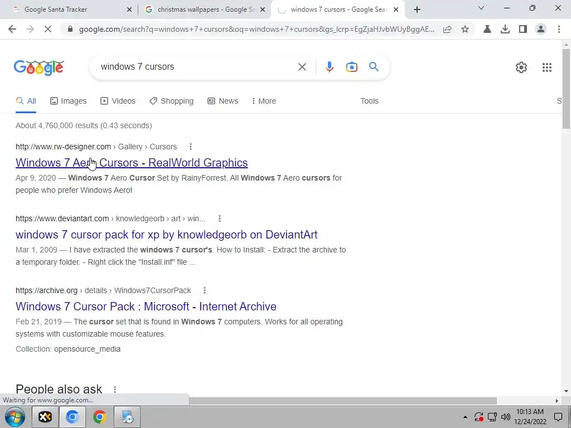Open the volume speaker tray icon
This screenshot has width=571, height=428.
[505, 417]
